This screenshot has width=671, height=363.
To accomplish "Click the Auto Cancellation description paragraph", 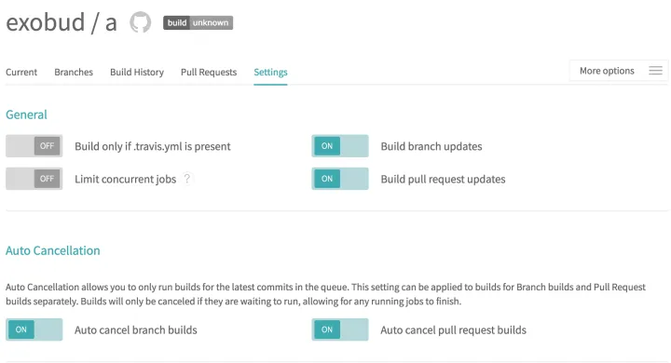I will click(325, 294).
